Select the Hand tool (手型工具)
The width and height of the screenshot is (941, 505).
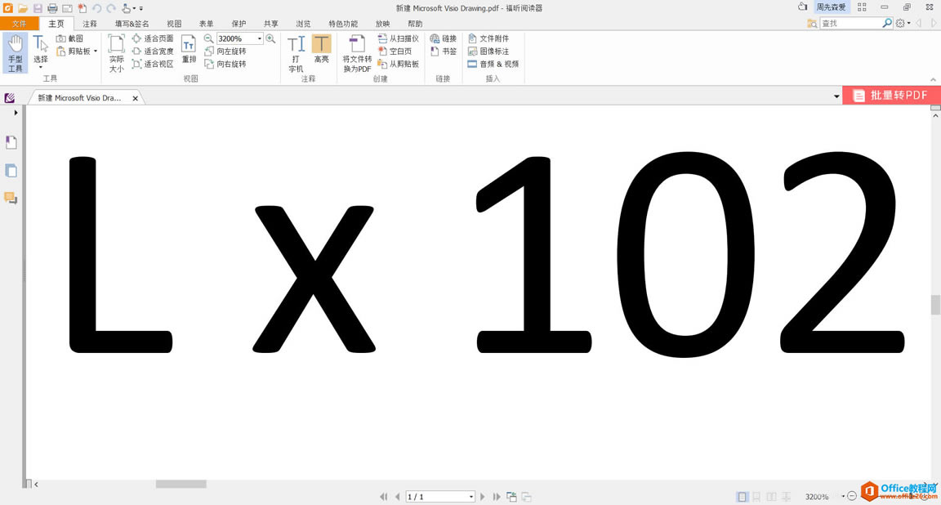16,53
